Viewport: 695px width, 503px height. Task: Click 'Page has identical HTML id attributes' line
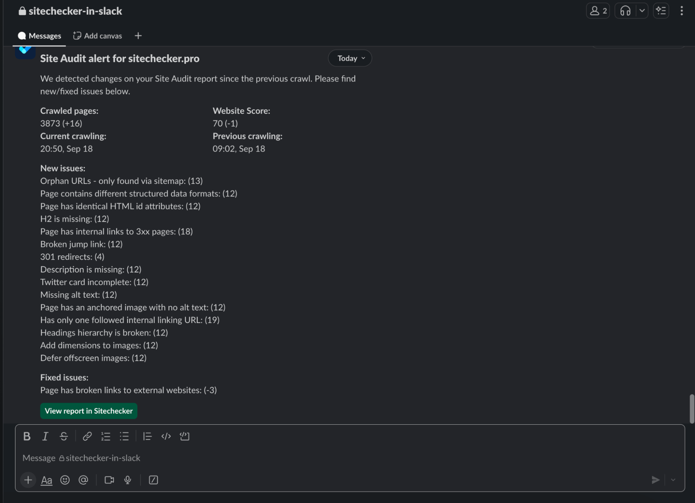[120, 206]
